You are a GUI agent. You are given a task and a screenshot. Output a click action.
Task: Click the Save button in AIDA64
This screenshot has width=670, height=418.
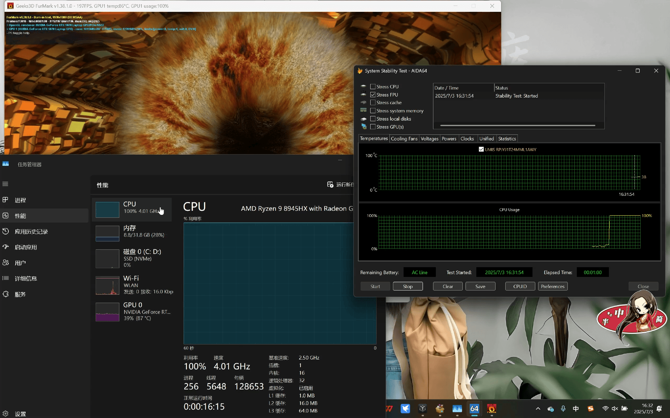tap(481, 286)
